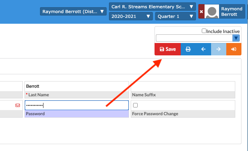Open the Raymond Berrott district dropdown
248x151 pixels.
(73, 12)
